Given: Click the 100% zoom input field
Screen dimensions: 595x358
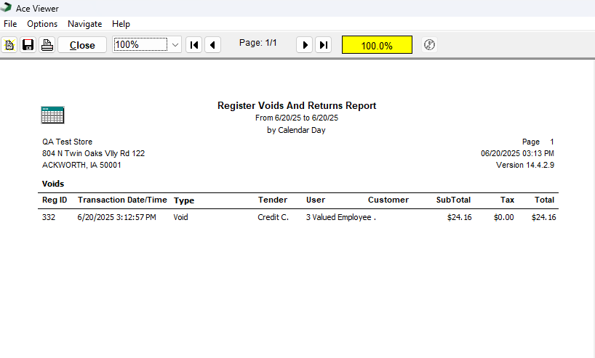Looking at the screenshot, I should (x=140, y=45).
